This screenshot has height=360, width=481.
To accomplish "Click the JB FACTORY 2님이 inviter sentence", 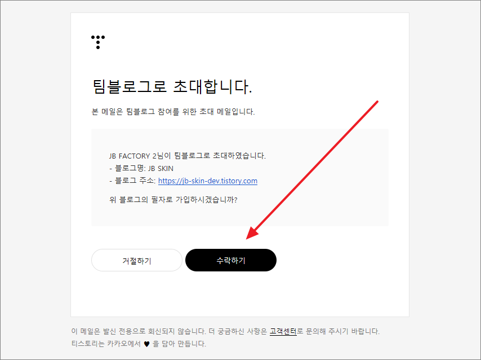I will click(x=188, y=156).
